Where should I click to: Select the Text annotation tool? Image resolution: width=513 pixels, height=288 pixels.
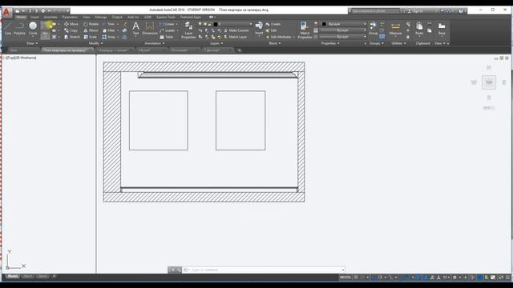135,29
